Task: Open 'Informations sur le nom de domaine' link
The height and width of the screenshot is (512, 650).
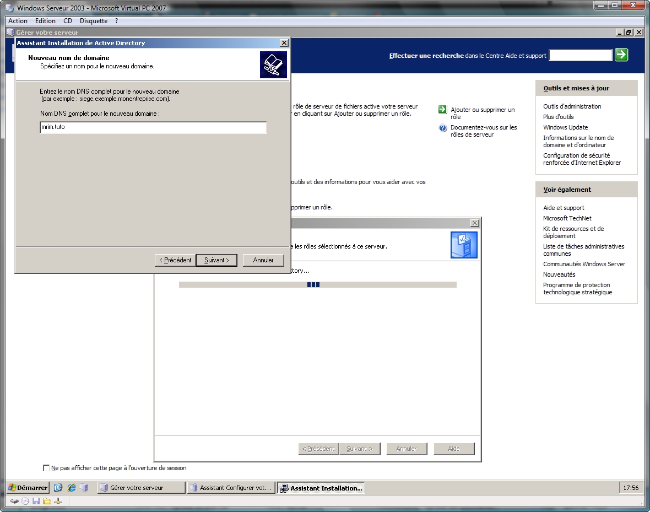Action: [x=578, y=142]
